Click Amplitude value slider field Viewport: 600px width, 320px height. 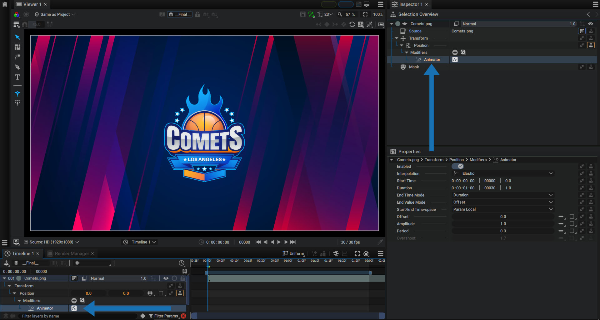coord(503,224)
